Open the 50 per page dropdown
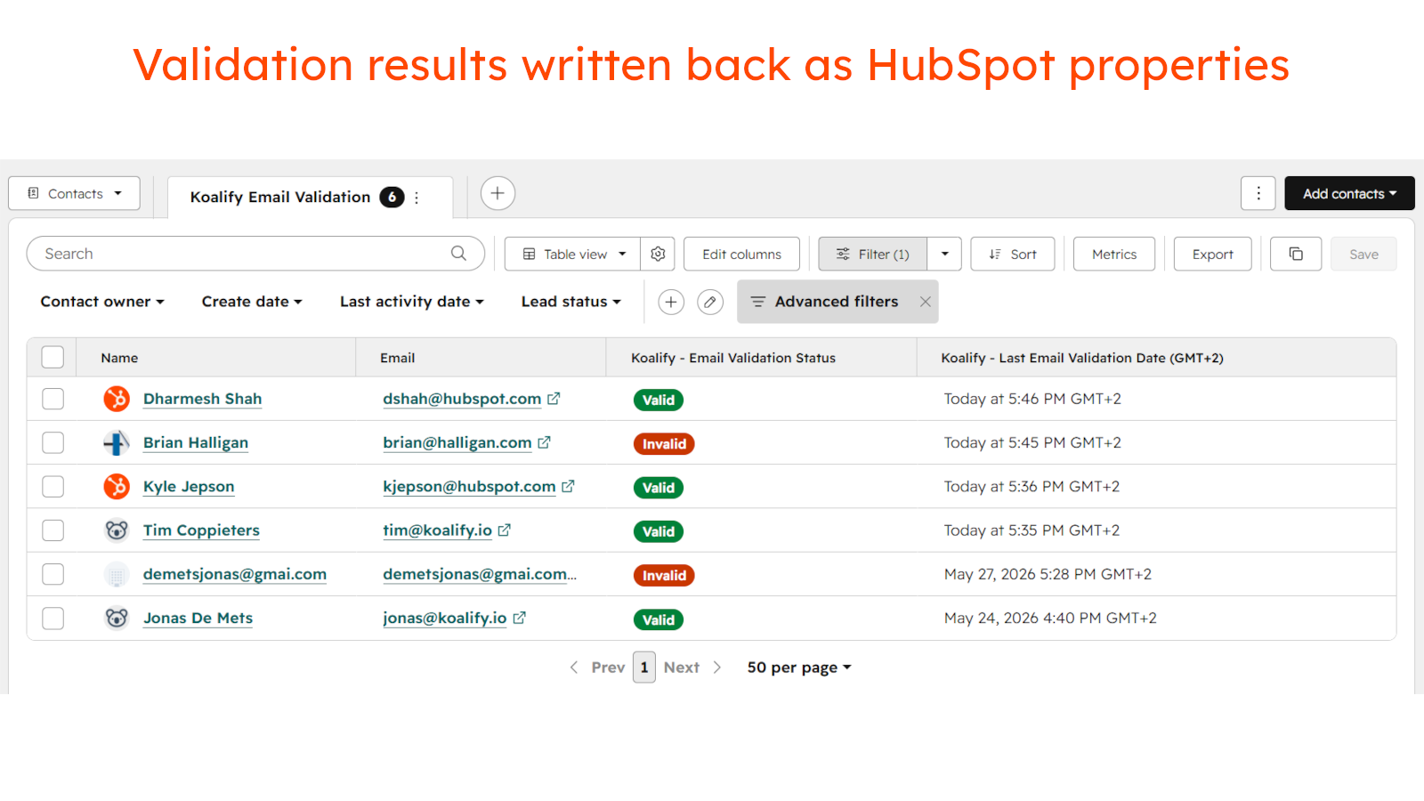The width and height of the screenshot is (1424, 801). tap(799, 667)
